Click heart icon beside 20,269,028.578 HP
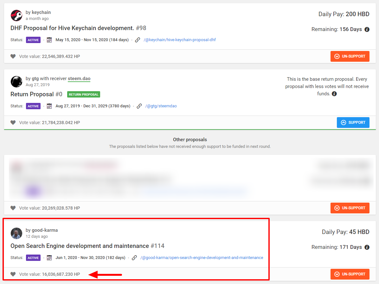The height and width of the screenshot is (284, 379). pyautogui.click(x=13, y=208)
